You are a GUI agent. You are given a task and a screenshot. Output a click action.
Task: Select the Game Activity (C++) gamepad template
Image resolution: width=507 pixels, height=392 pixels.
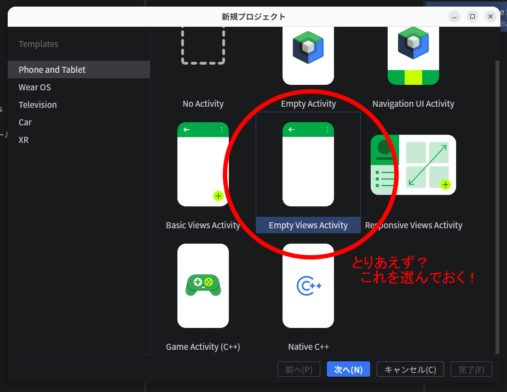click(203, 286)
